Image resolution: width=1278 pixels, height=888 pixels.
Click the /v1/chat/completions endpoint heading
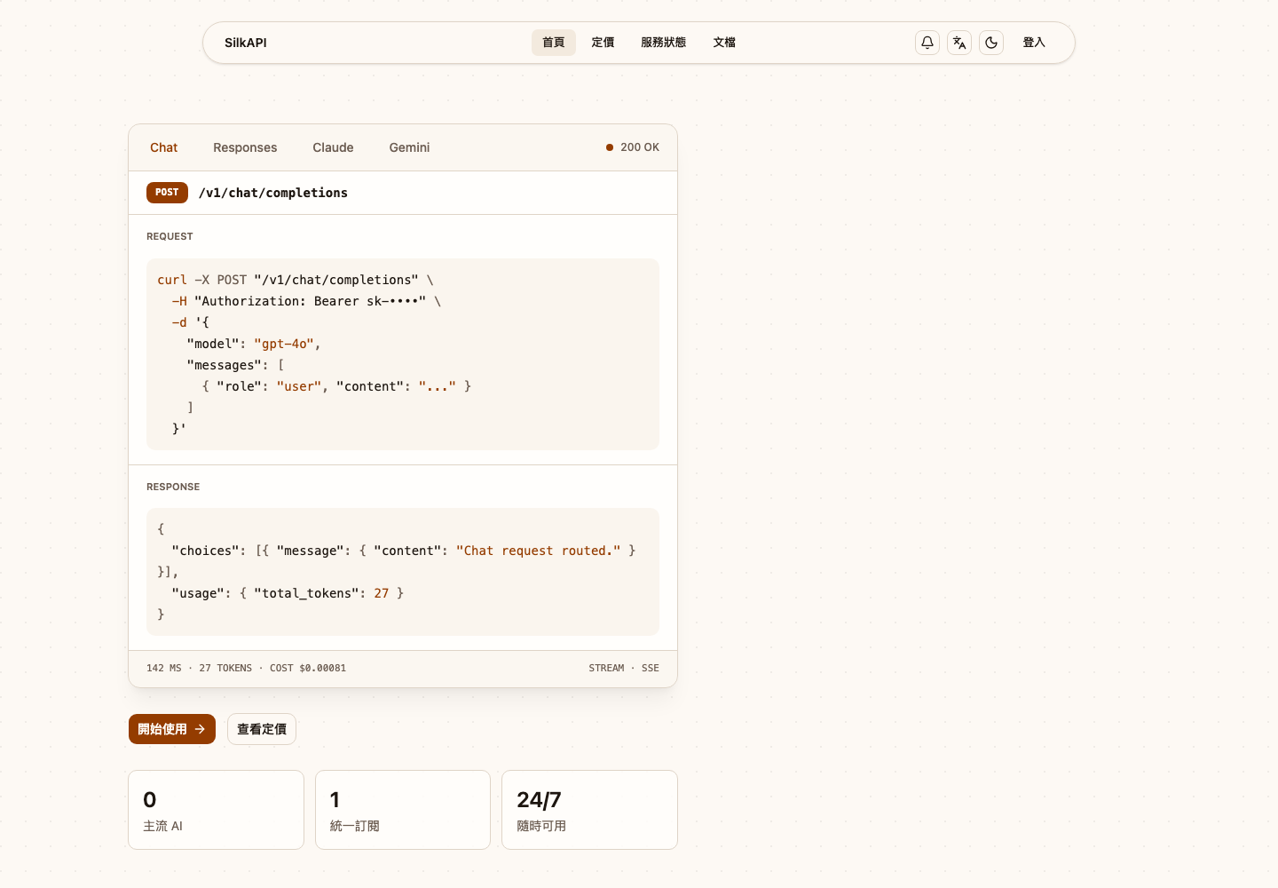pos(273,193)
